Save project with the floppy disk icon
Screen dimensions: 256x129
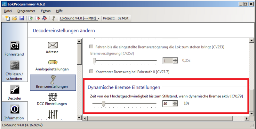coord(21,18)
